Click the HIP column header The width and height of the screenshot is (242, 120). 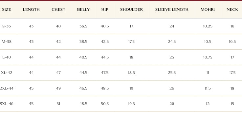point(105,9)
